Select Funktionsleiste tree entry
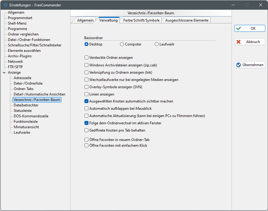The height and width of the screenshot is (211, 268). coord(26,122)
